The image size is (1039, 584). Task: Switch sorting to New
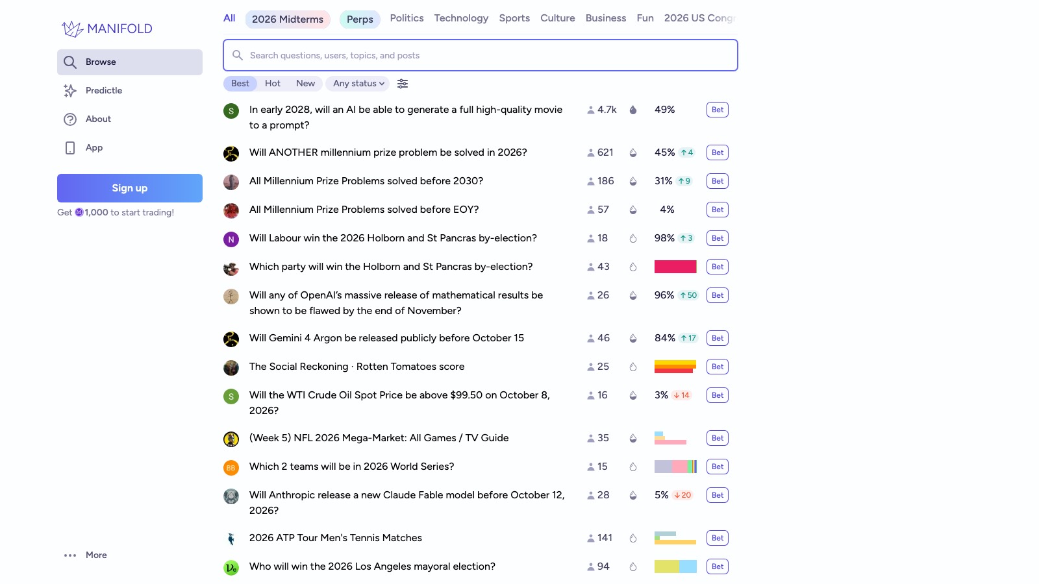pyautogui.click(x=305, y=84)
